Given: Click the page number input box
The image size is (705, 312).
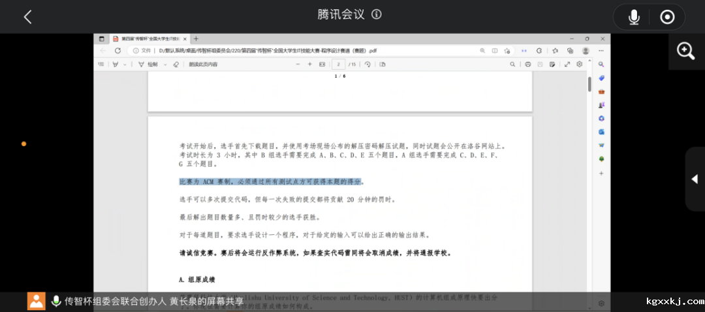Looking at the screenshot, I should pyautogui.click(x=339, y=64).
